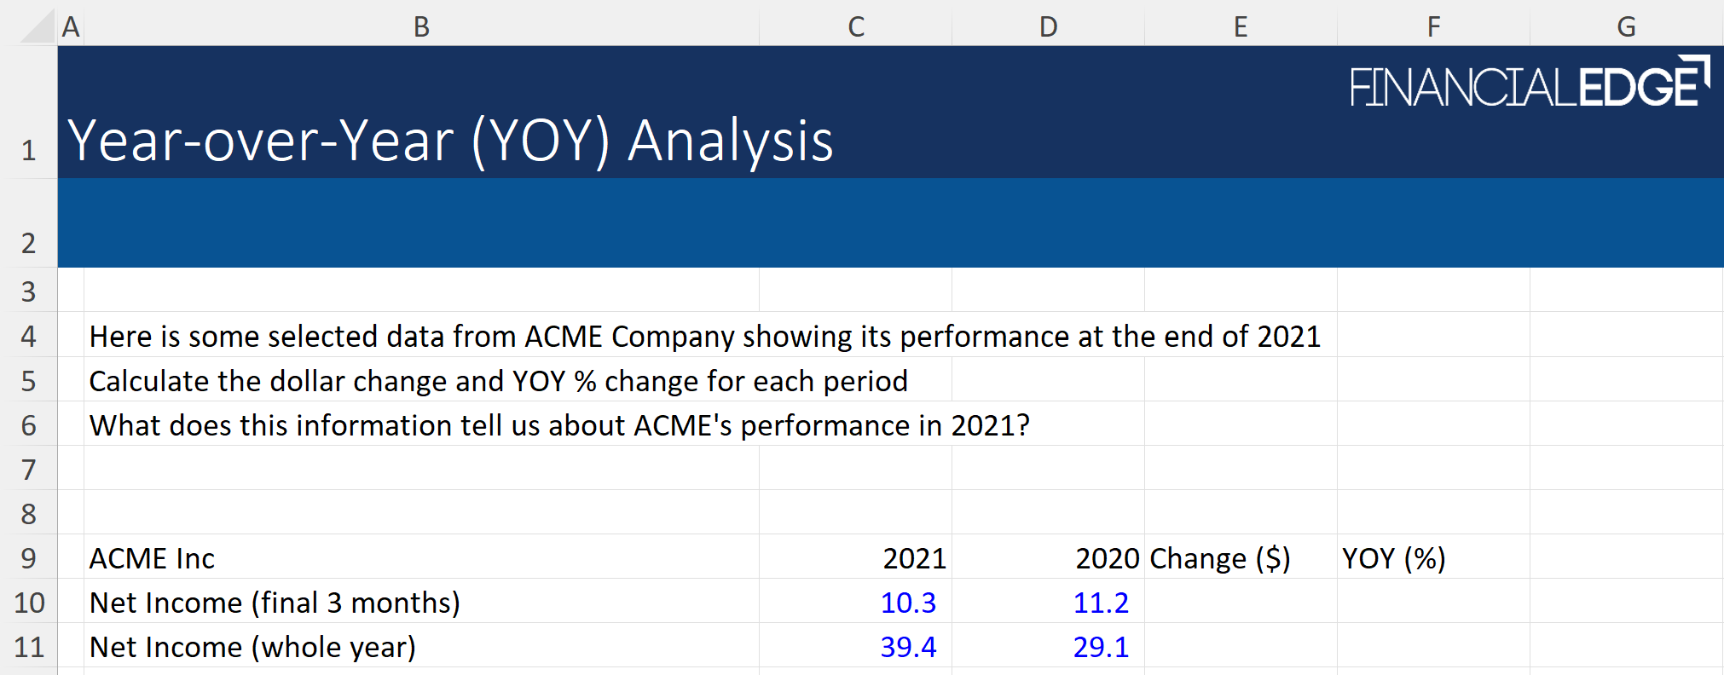This screenshot has height=675, width=1724.
Task: Click the 2021 final-quarter value 10.3
Action: point(908,603)
